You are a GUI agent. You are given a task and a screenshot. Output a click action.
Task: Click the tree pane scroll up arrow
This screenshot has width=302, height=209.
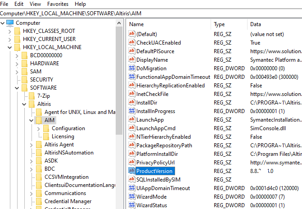[119, 23]
